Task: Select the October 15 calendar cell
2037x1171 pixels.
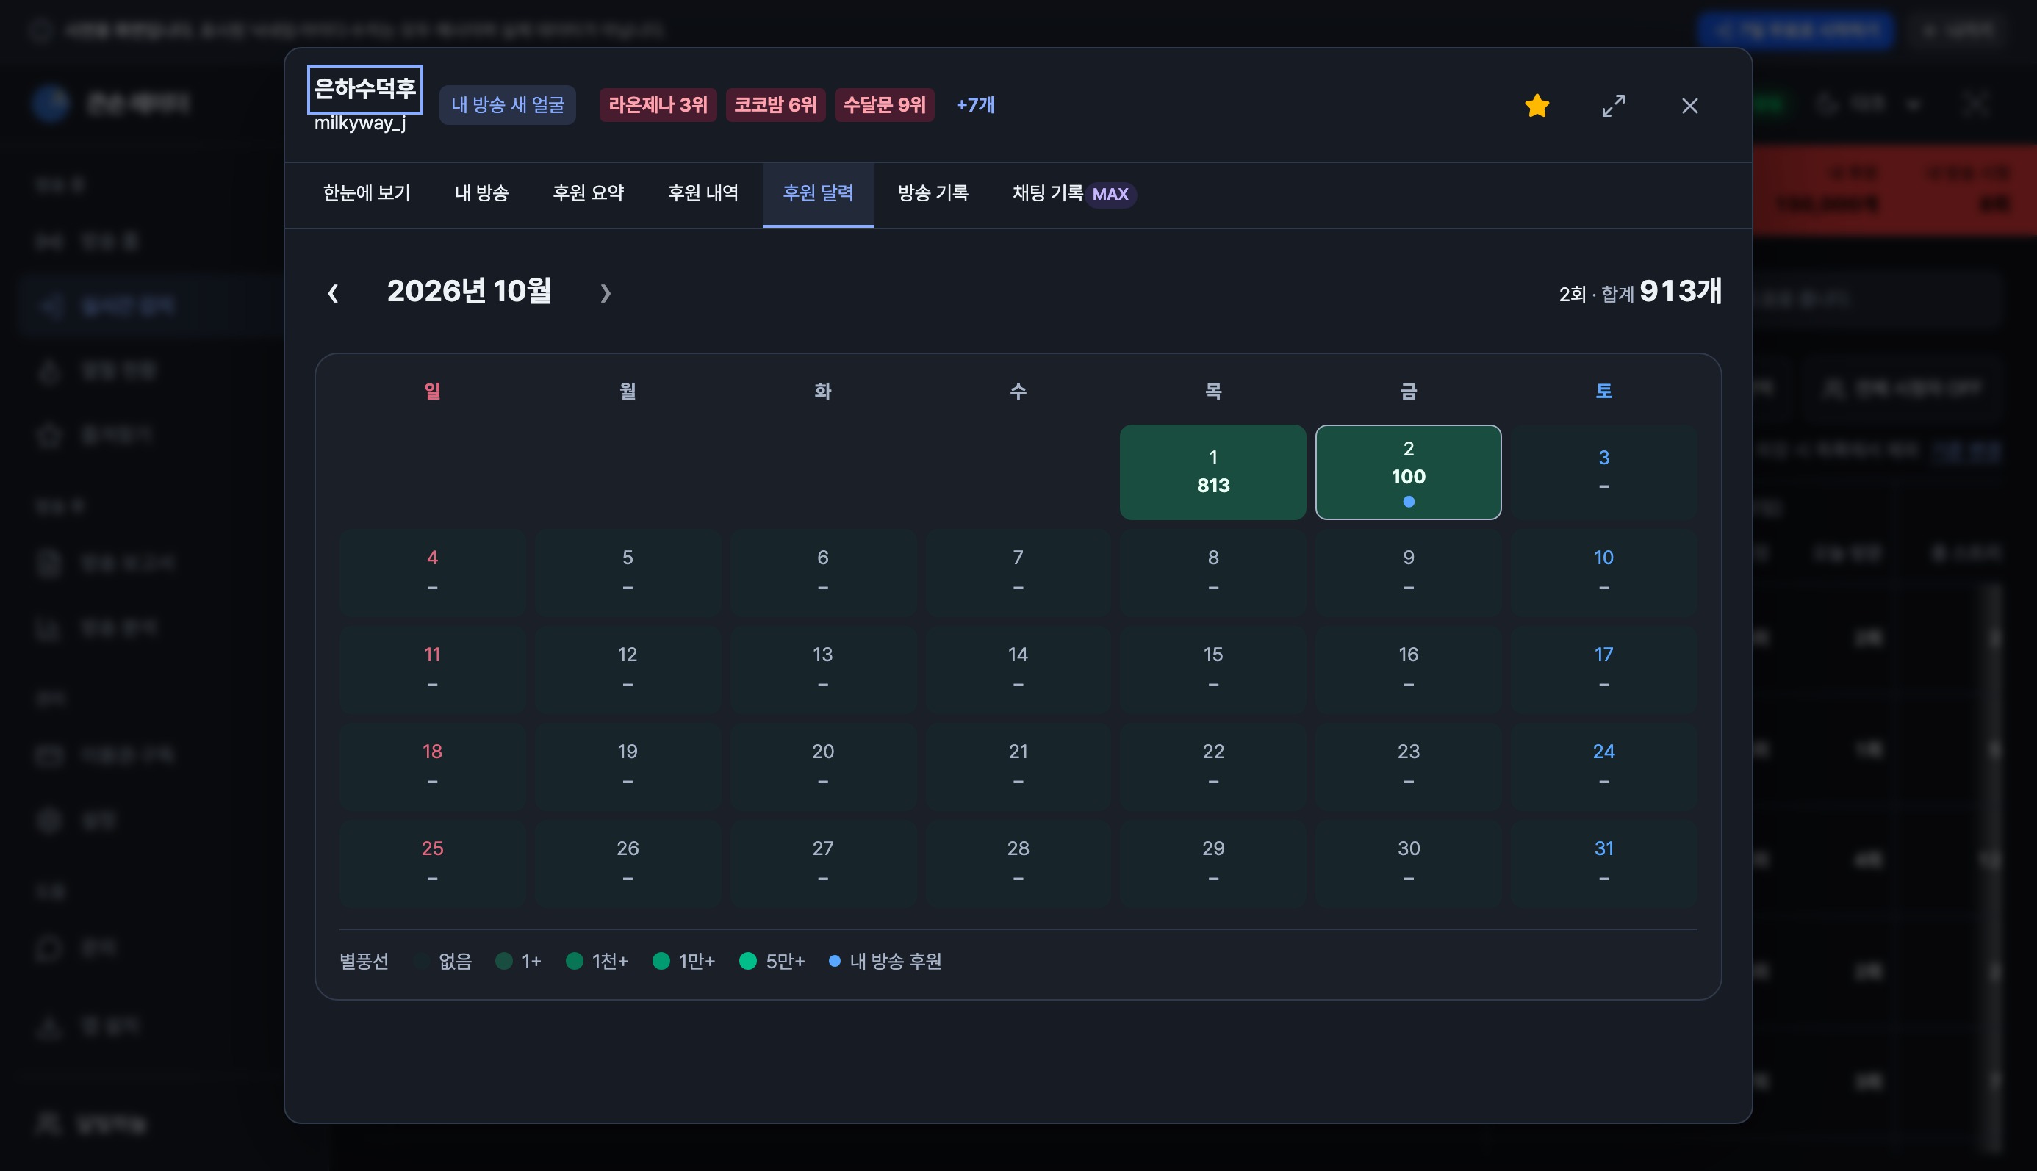Action: coord(1213,670)
